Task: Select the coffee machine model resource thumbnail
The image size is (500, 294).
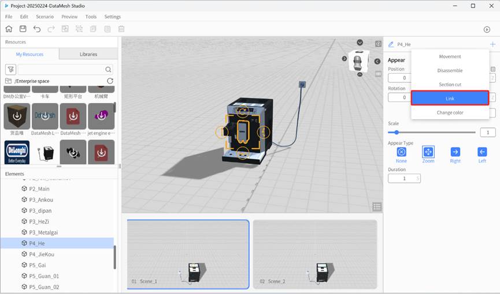Action: point(45,152)
